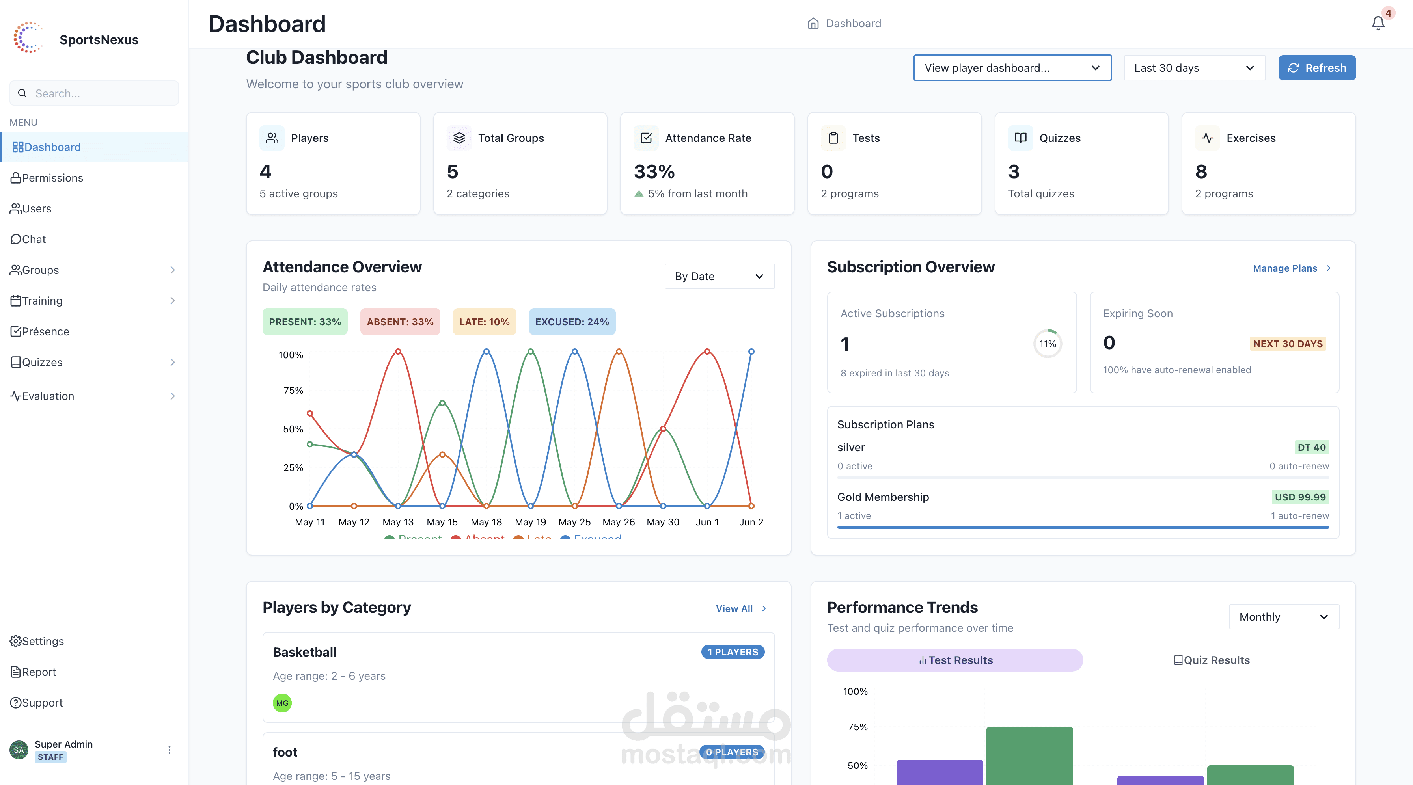
Task: Click the Total Groups layers icon
Action: [459, 138]
